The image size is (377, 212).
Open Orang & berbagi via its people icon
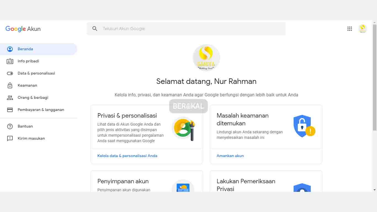point(10,97)
